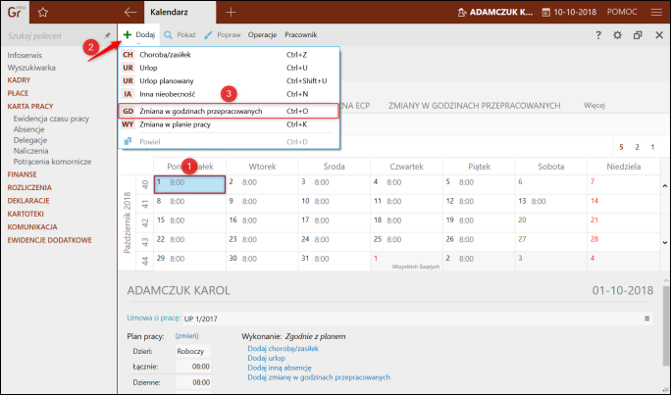Expand the ROZLICZENIA section
The width and height of the screenshot is (671, 395).
tap(29, 187)
